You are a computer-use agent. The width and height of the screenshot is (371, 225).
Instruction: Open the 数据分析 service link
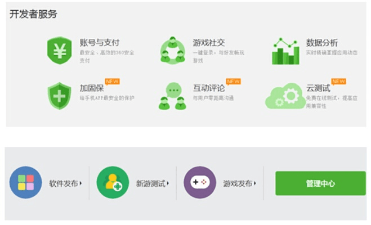point(322,42)
